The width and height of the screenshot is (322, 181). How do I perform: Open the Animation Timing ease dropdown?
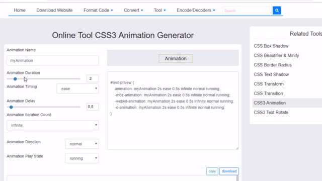point(77,88)
